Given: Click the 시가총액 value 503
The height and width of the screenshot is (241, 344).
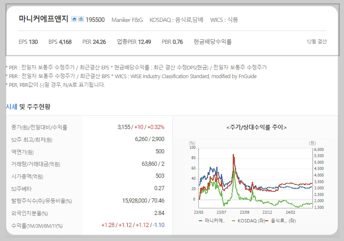Looking at the screenshot, I should pos(160,176).
